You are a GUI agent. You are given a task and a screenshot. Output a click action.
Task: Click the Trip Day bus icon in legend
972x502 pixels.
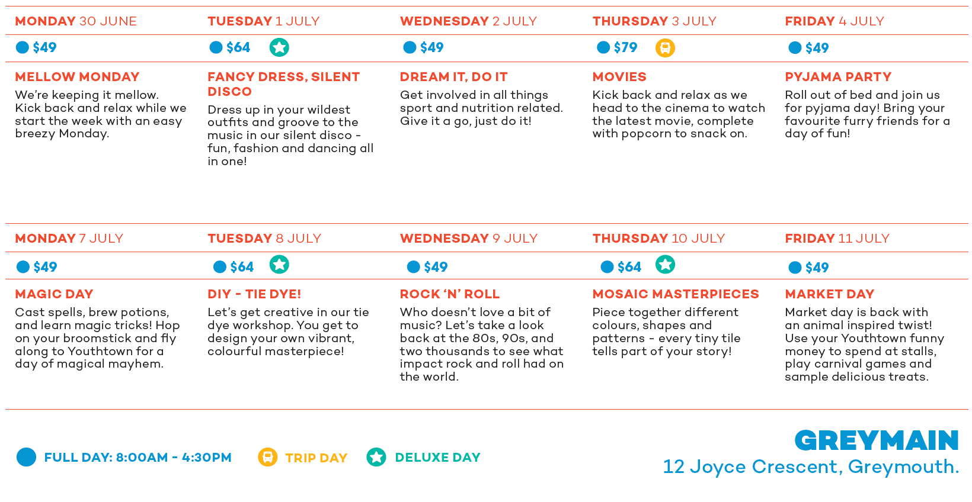click(268, 457)
